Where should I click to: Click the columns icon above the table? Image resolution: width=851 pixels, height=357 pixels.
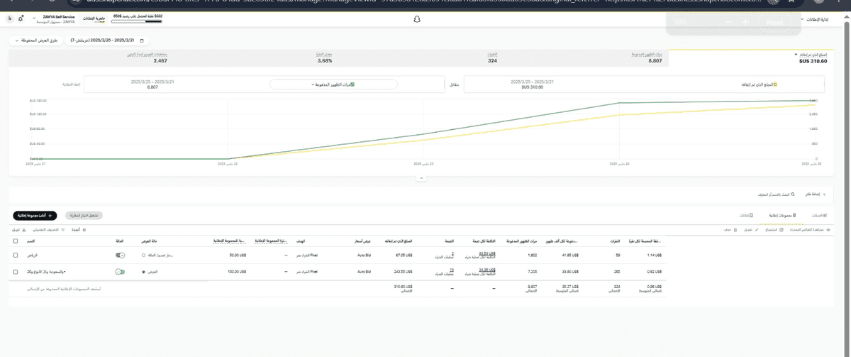[85, 230]
